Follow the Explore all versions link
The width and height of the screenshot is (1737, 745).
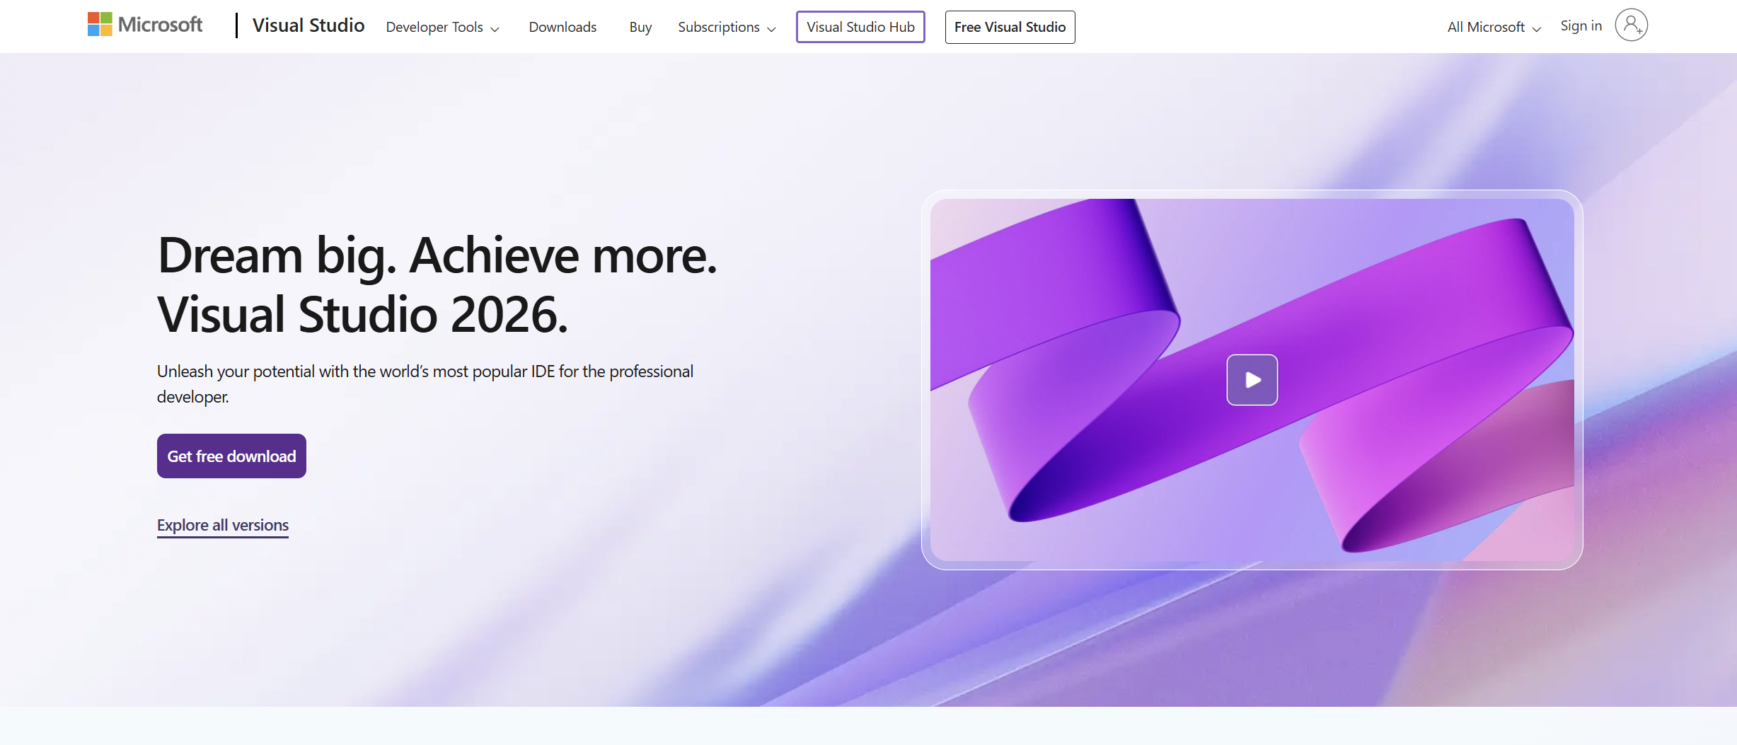223,525
